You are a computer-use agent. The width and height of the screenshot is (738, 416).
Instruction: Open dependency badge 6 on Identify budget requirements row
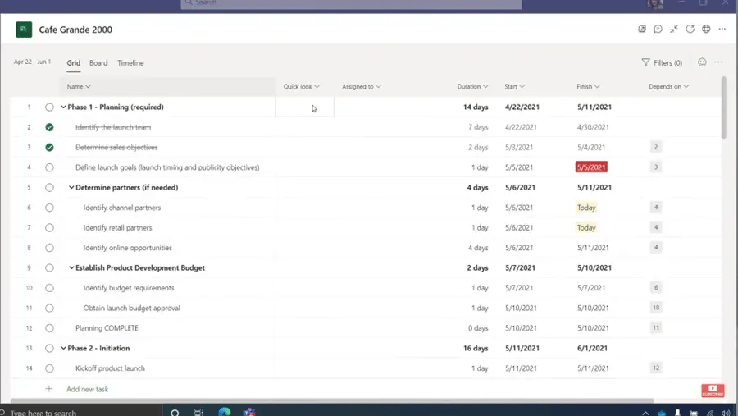[656, 287]
